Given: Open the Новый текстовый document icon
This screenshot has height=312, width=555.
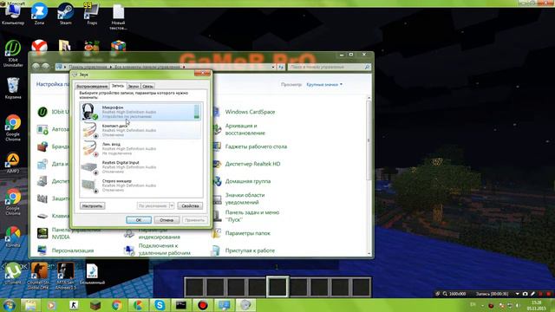Looking at the screenshot, I should coord(118,17).
